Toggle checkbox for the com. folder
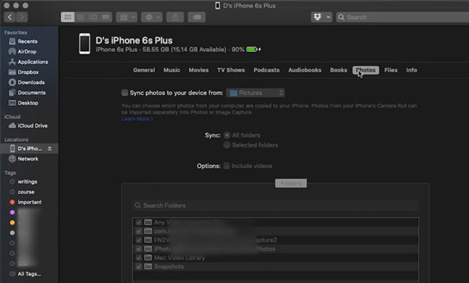The height and width of the screenshot is (283, 469). point(139,231)
